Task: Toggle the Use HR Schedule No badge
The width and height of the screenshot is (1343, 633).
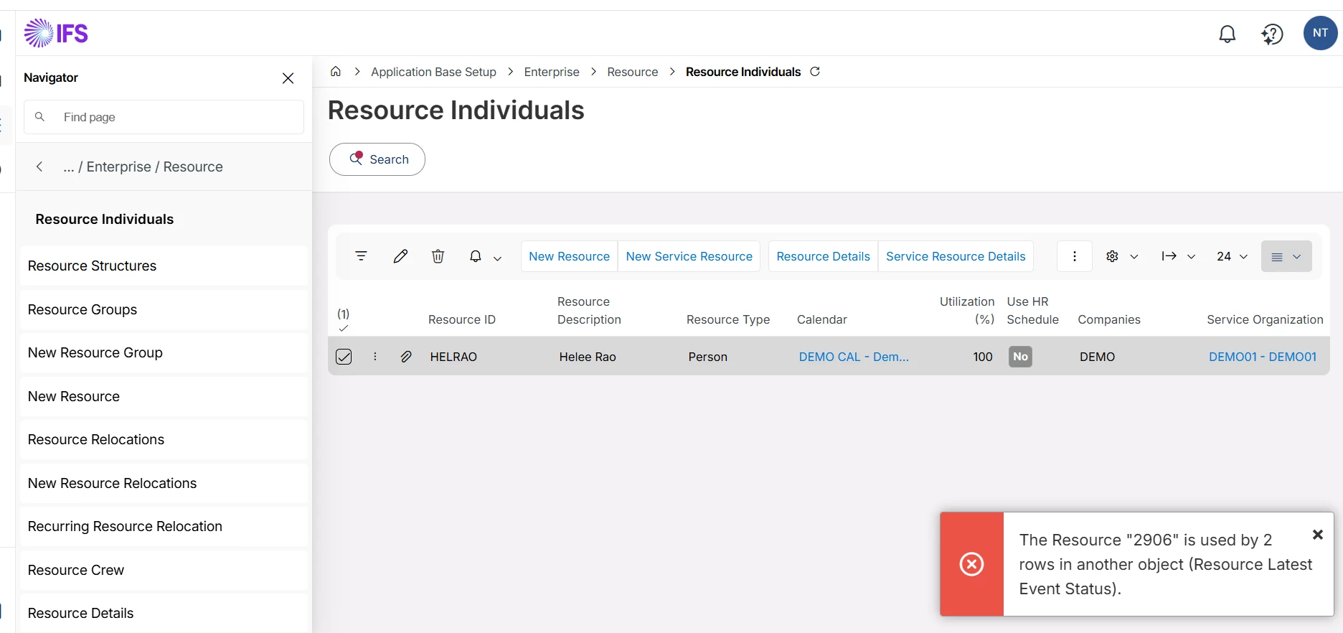Action: [x=1020, y=357]
